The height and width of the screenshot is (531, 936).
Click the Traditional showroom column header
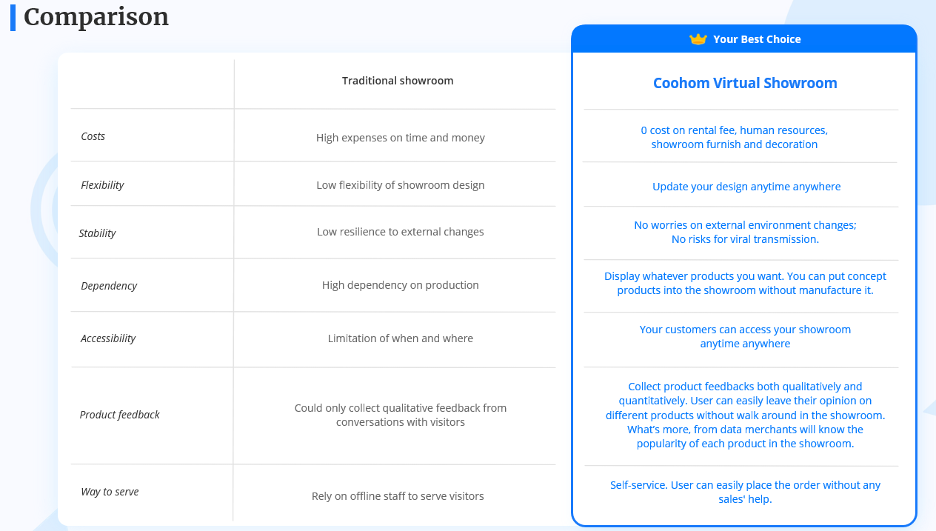click(398, 81)
